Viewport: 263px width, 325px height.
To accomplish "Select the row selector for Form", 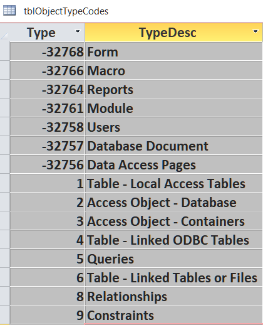I will click(4, 51).
